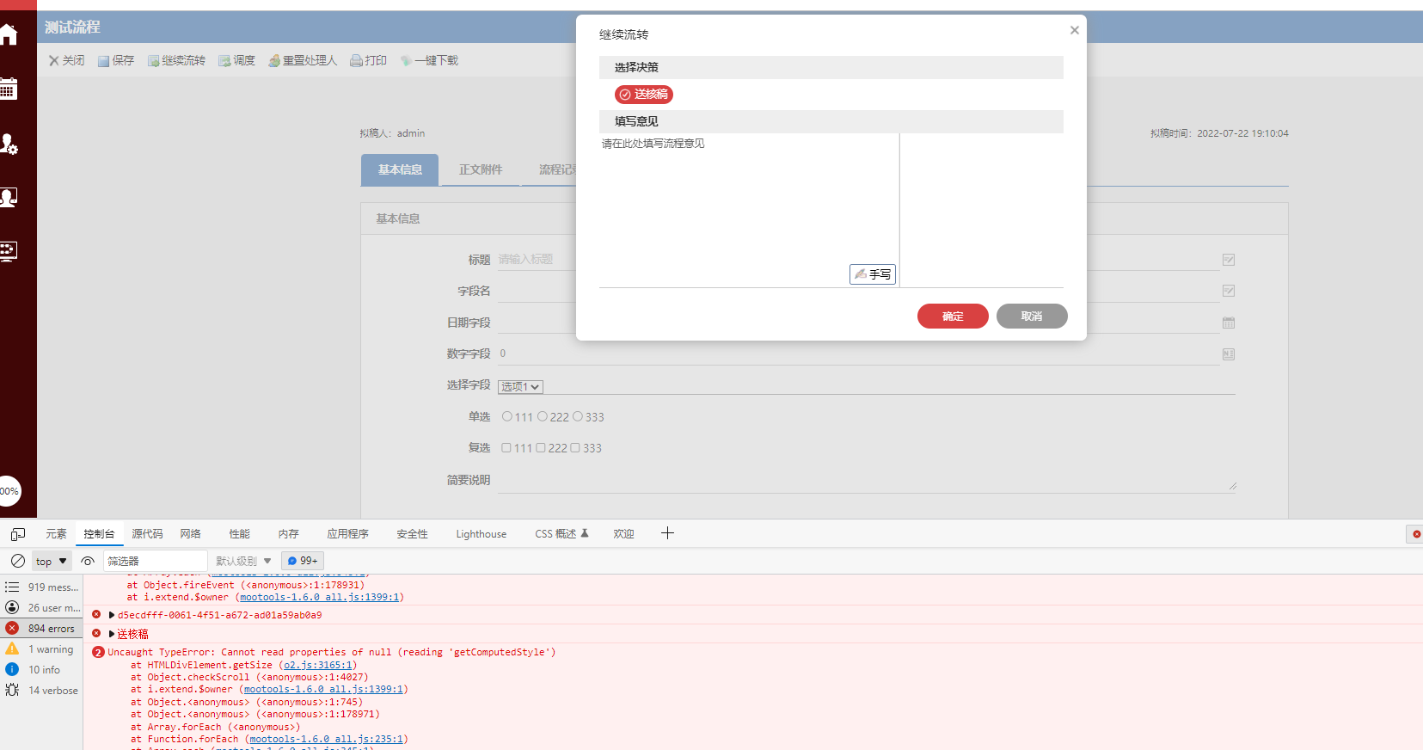Click the 调度 toolbar item
The image size is (1423, 750).
236,60
